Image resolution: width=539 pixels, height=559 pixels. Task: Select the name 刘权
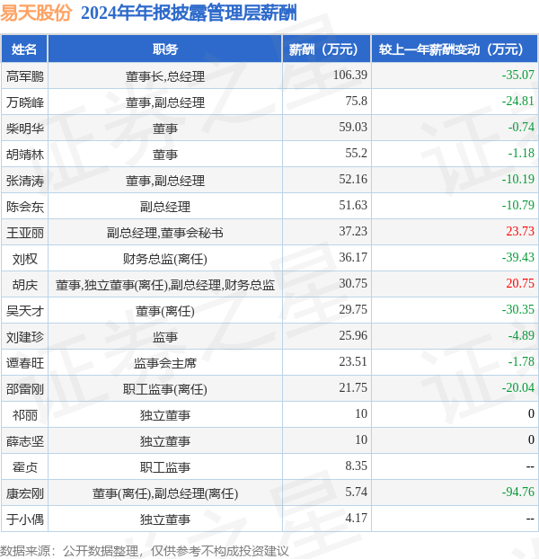(x=25, y=259)
